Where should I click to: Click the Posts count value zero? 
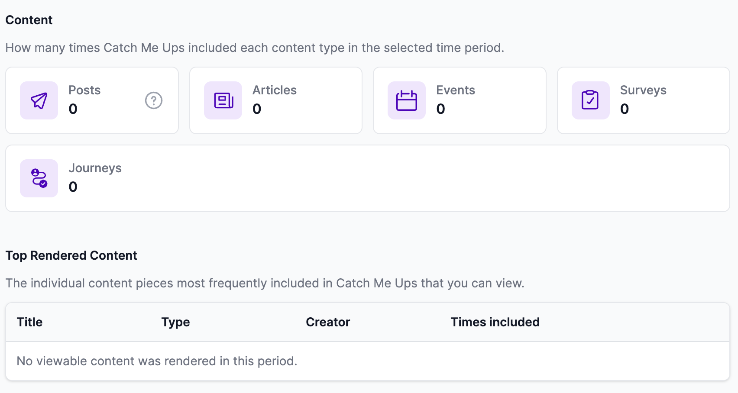click(x=73, y=109)
